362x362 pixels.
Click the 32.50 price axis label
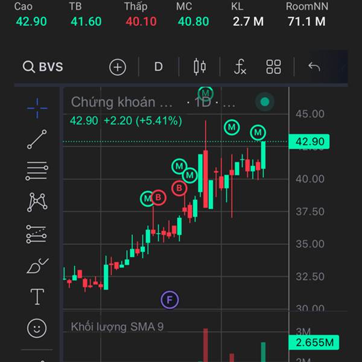310,276
